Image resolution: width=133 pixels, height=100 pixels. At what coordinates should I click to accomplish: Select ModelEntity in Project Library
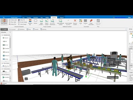click(x=6, y=77)
